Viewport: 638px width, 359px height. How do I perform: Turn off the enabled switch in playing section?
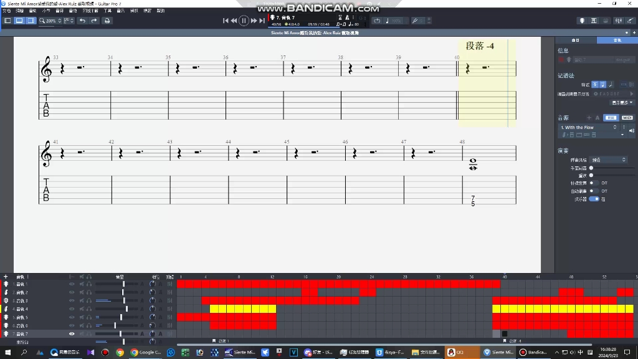[594, 199]
